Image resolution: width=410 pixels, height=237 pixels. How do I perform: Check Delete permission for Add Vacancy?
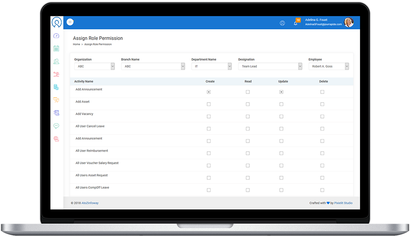coord(322,116)
